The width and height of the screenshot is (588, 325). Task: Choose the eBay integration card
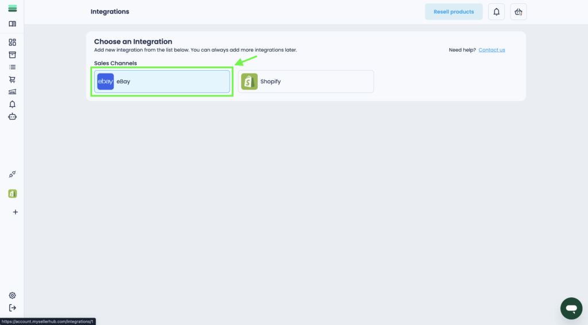click(x=162, y=82)
